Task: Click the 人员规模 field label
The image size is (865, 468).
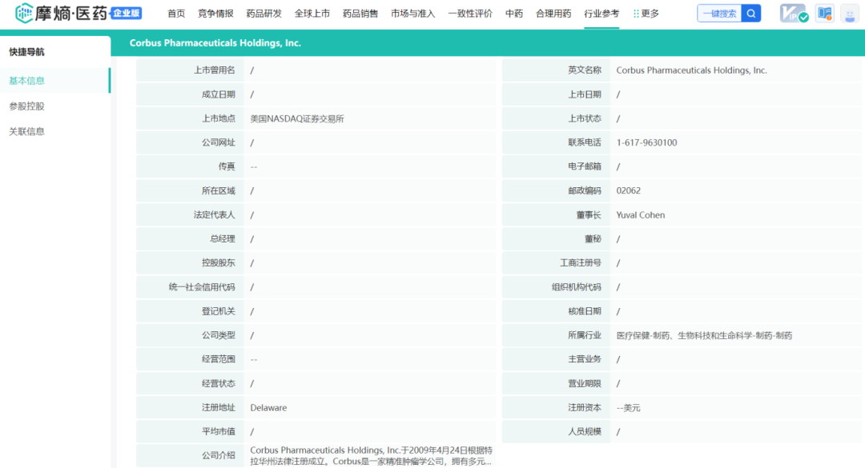Action: point(585,432)
